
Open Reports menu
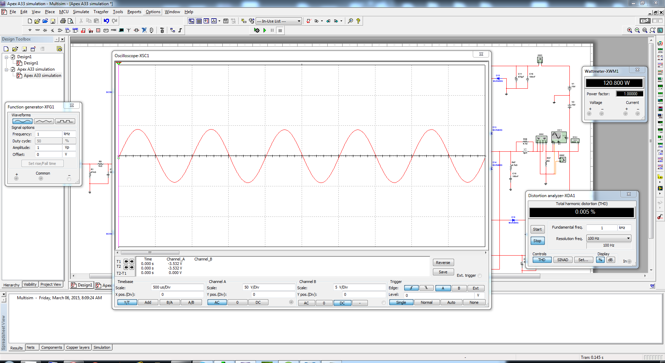(x=134, y=12)
